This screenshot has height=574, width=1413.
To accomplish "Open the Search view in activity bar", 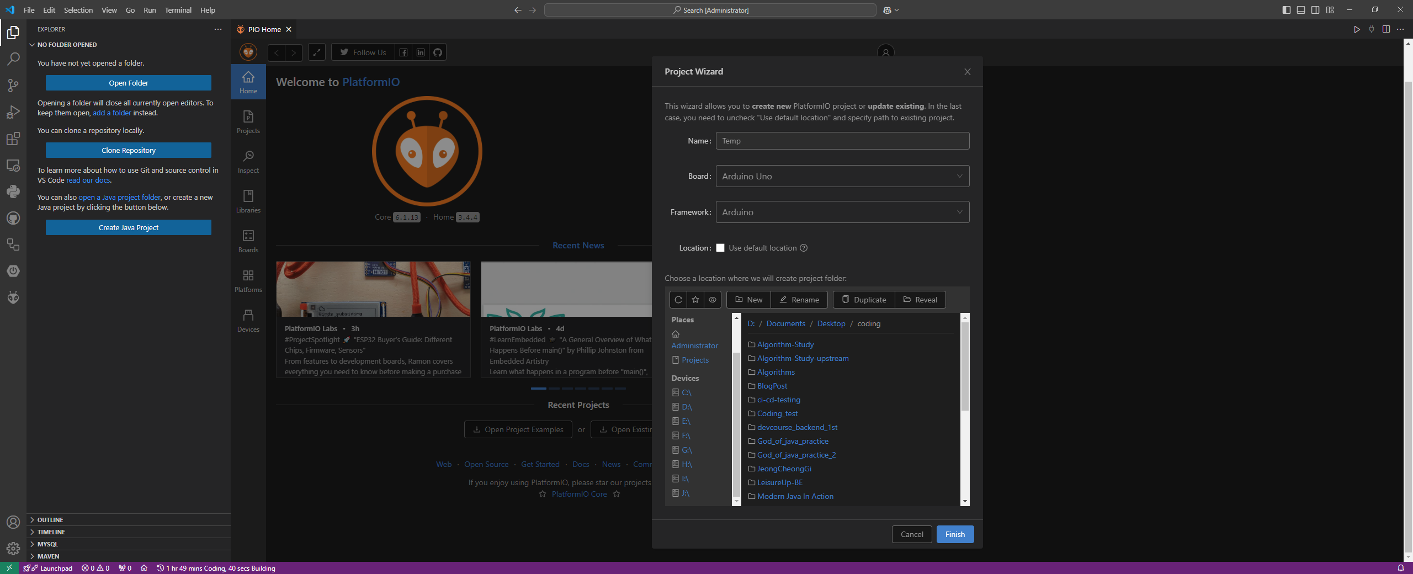I will (13, 59).
